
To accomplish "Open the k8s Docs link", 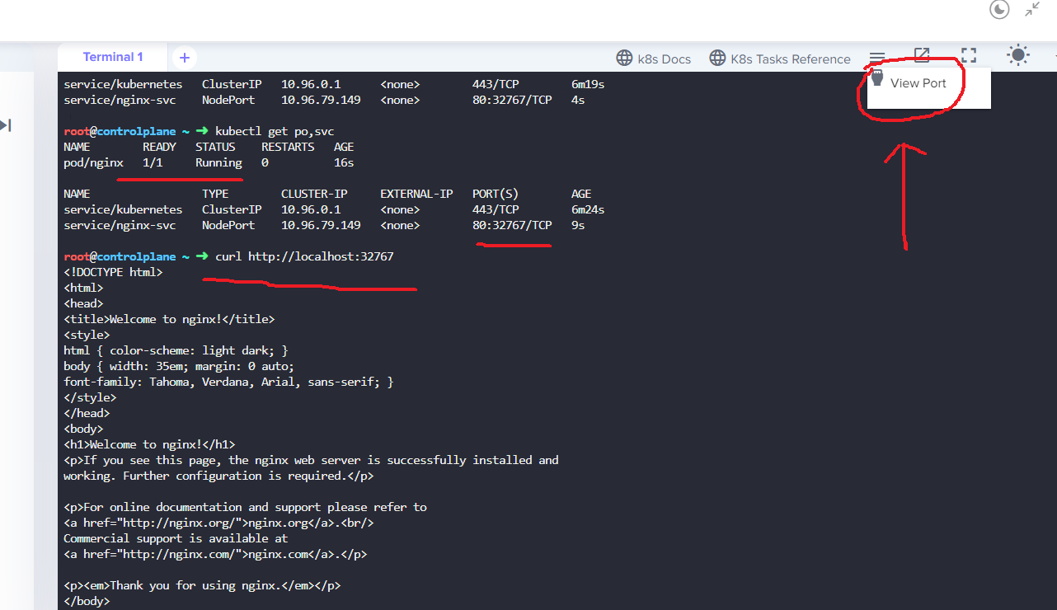I will [x=654, y=59].
